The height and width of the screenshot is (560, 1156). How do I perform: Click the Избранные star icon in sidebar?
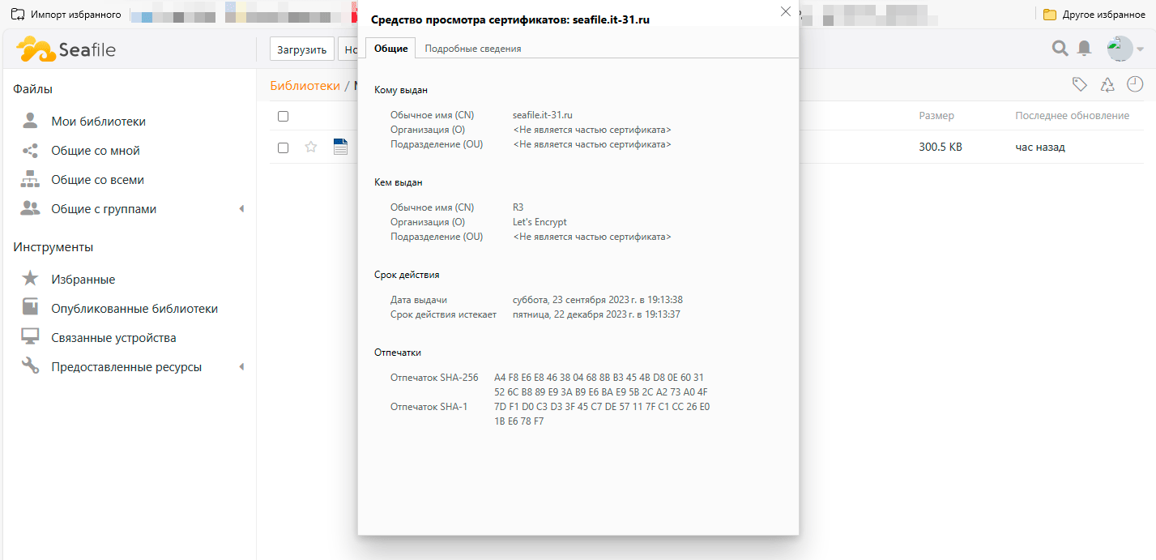[x=30, y=279]
